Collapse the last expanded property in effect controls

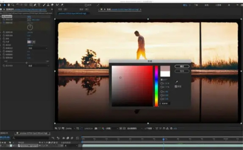coord(1,58)
